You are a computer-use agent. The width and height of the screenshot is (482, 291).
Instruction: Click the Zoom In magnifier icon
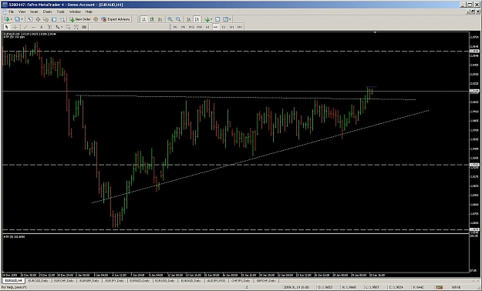tap(170, 19)
